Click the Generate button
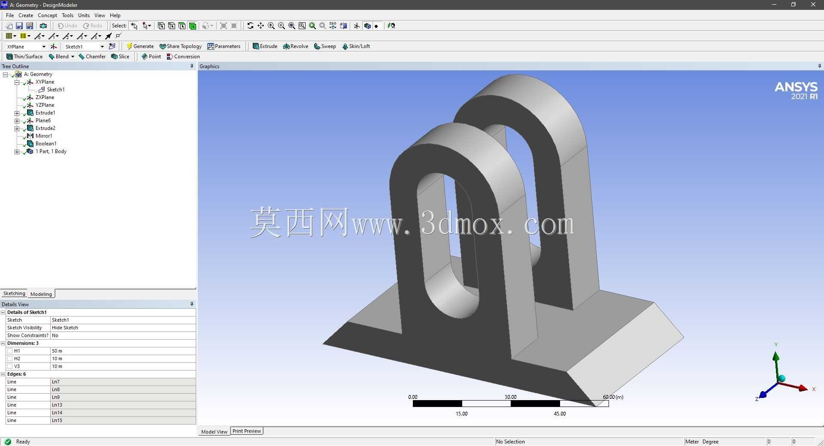The height and width of the screenshot is (446, 824). (140, 46)
